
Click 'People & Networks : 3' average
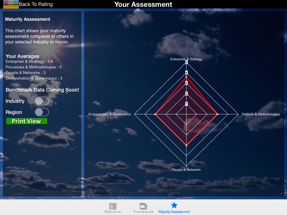coord(26,73)
